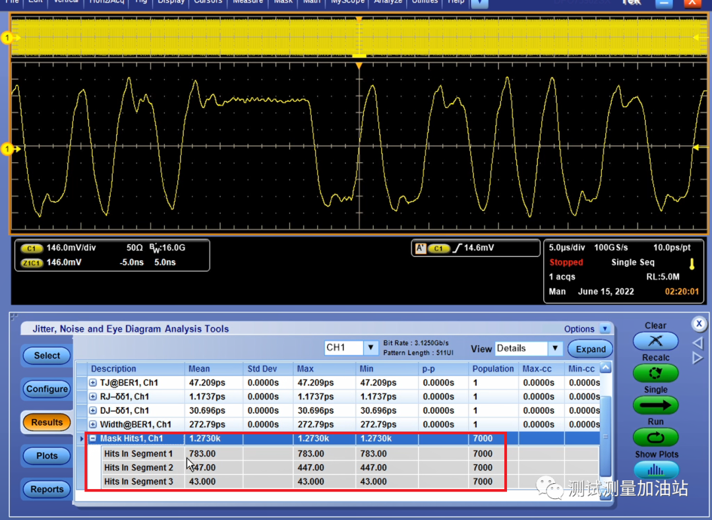
Task: Expand the RJ–δδ1, Ch1 measurement row
Action: tap(93, 397)
